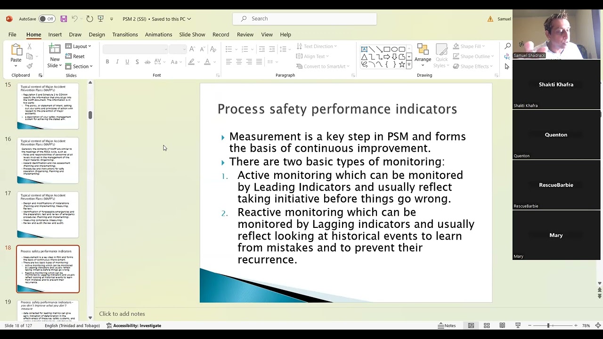Open the Layout dropdown
Image resolution: width=603 pixels, height=339 pixels.
(x=78, y=46)
